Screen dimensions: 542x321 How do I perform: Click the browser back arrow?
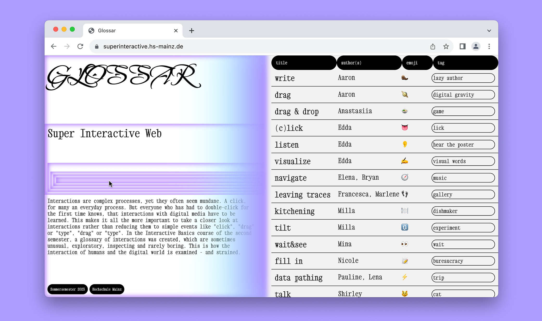point(54,46)
